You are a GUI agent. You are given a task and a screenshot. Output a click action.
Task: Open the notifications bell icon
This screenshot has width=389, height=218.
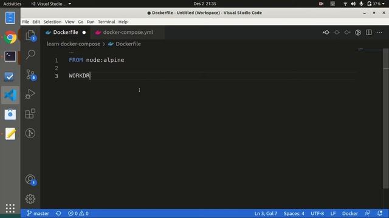pyautogui.click(x=379, y=213)
